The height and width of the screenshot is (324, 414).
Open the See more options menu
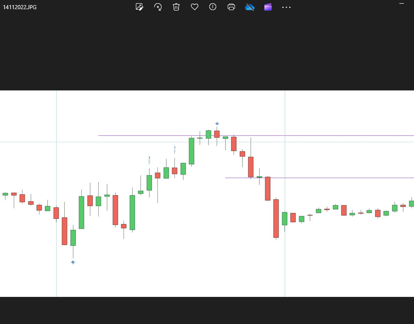pos(286,7)
